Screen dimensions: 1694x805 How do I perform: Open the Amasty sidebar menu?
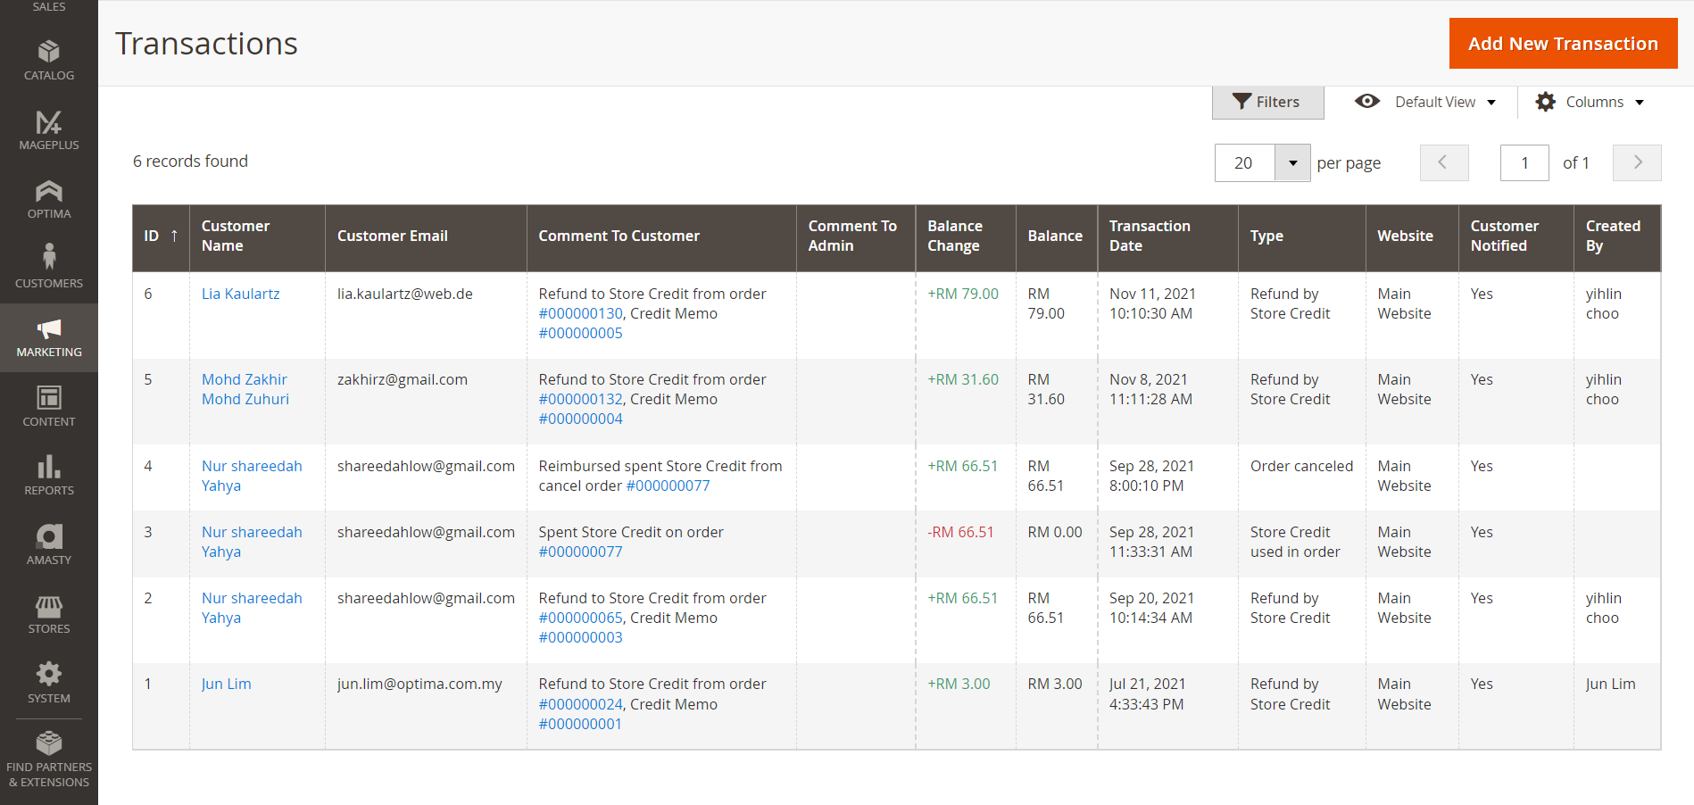coord(49,544)
